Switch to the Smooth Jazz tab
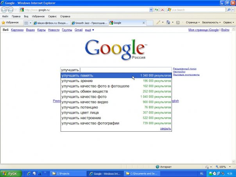The height and width of the screenshot is (177, 236). (89, 23)
